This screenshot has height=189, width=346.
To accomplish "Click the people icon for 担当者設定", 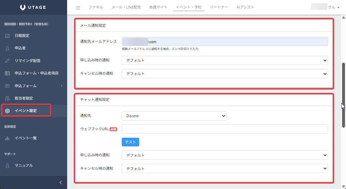I will tap(7, 98).
